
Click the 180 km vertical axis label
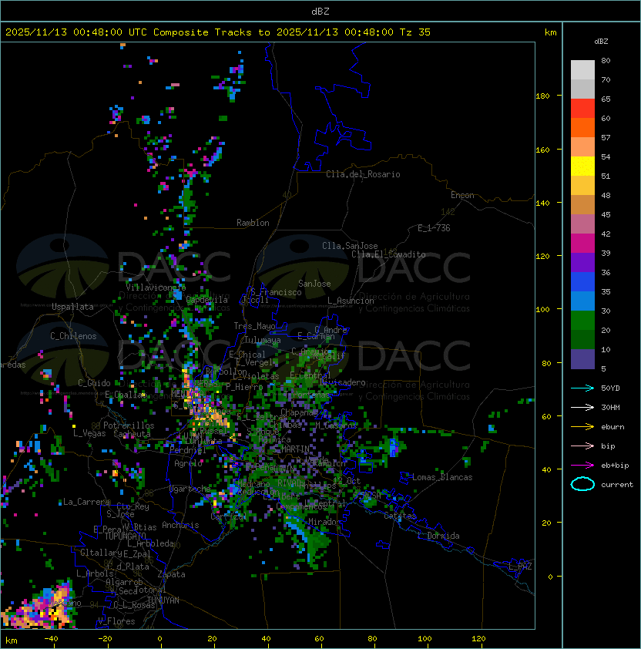pos(542,96)
